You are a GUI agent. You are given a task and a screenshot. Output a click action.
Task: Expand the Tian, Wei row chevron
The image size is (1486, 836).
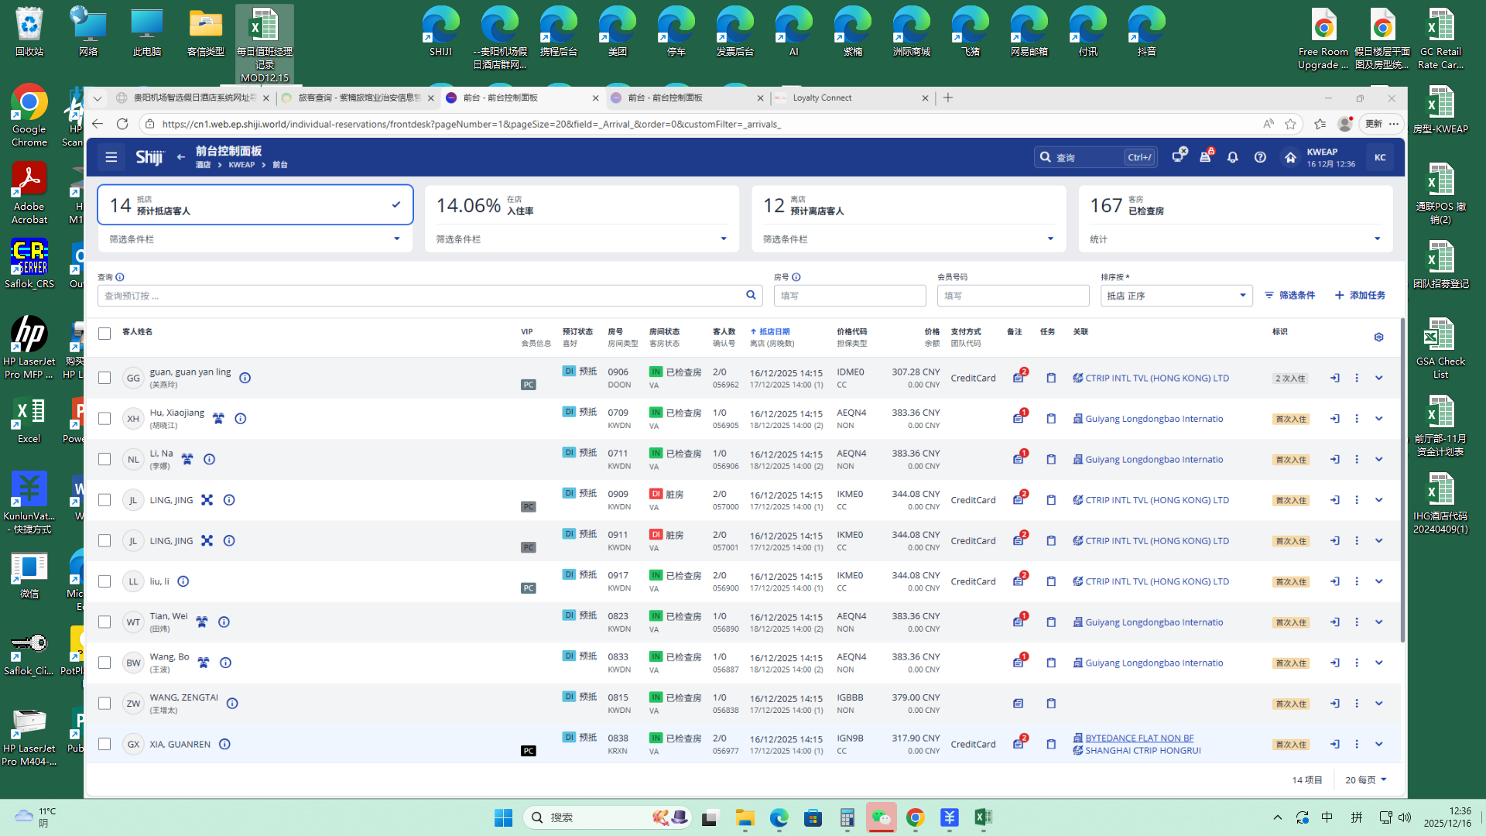click(1378, 622)
